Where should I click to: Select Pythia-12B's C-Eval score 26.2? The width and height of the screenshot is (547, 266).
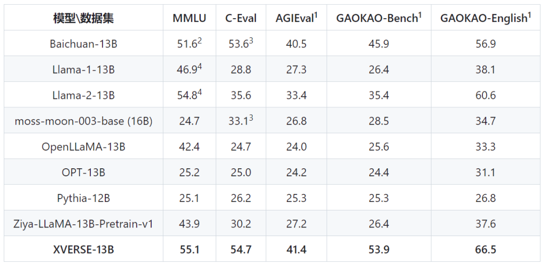(241, 199)
